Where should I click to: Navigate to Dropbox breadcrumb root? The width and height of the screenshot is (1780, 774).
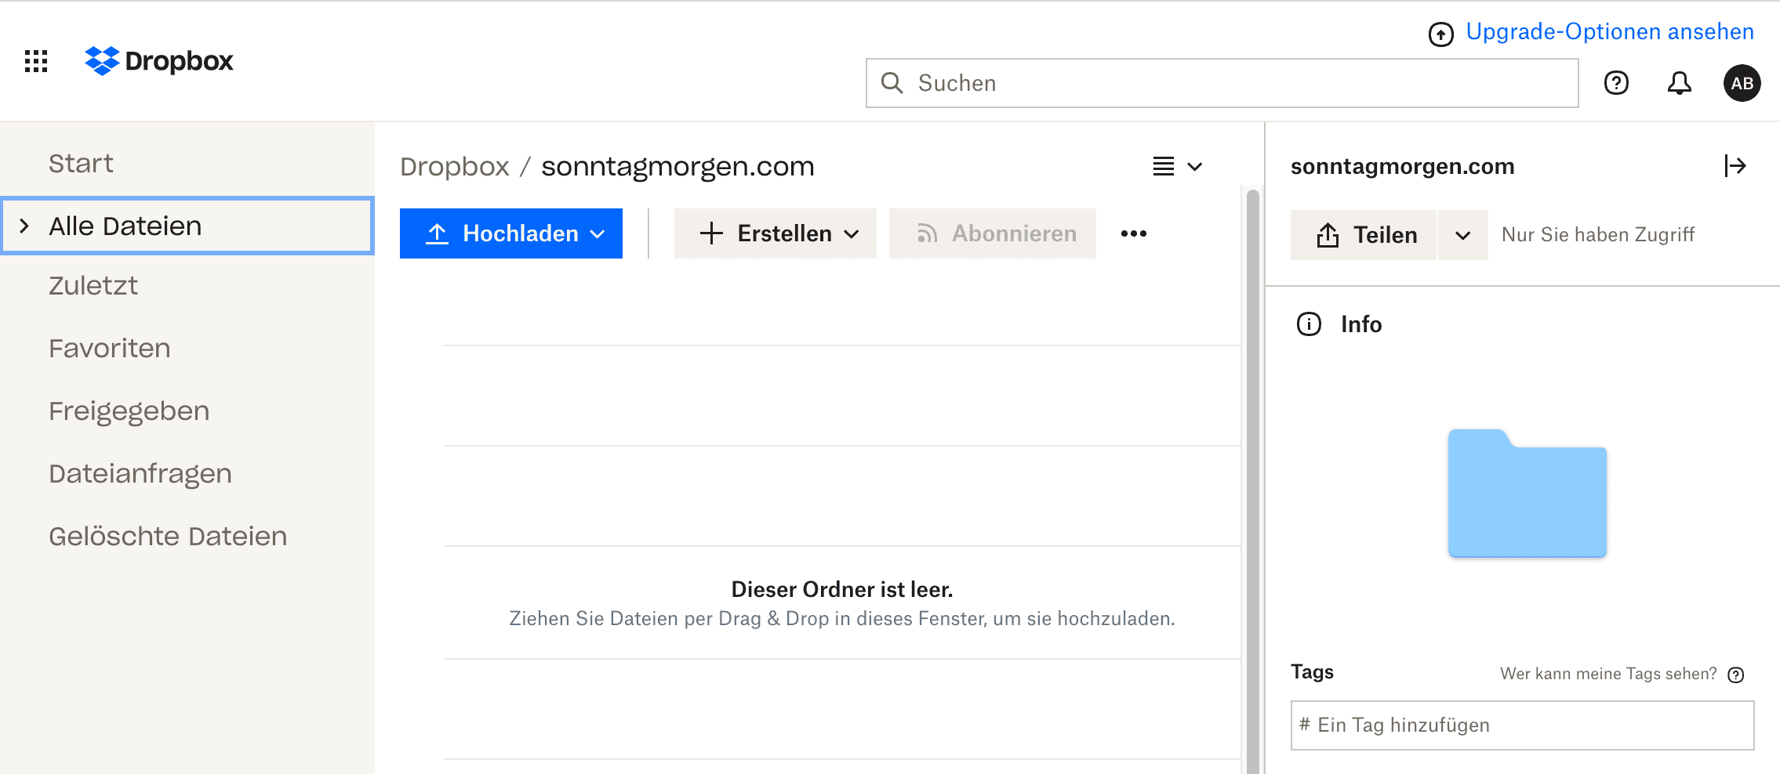pyautogui.click(x=455, y=166)
